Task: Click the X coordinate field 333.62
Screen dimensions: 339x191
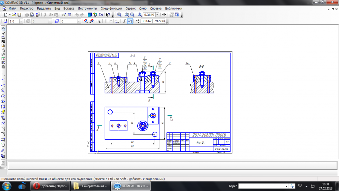Action: [x=147, y=21]
